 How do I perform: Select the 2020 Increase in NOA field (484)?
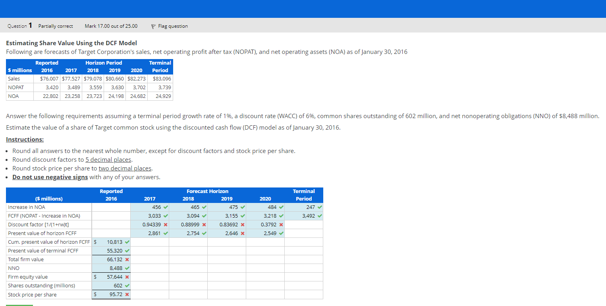pyautogui.click(x=265, y=207)
